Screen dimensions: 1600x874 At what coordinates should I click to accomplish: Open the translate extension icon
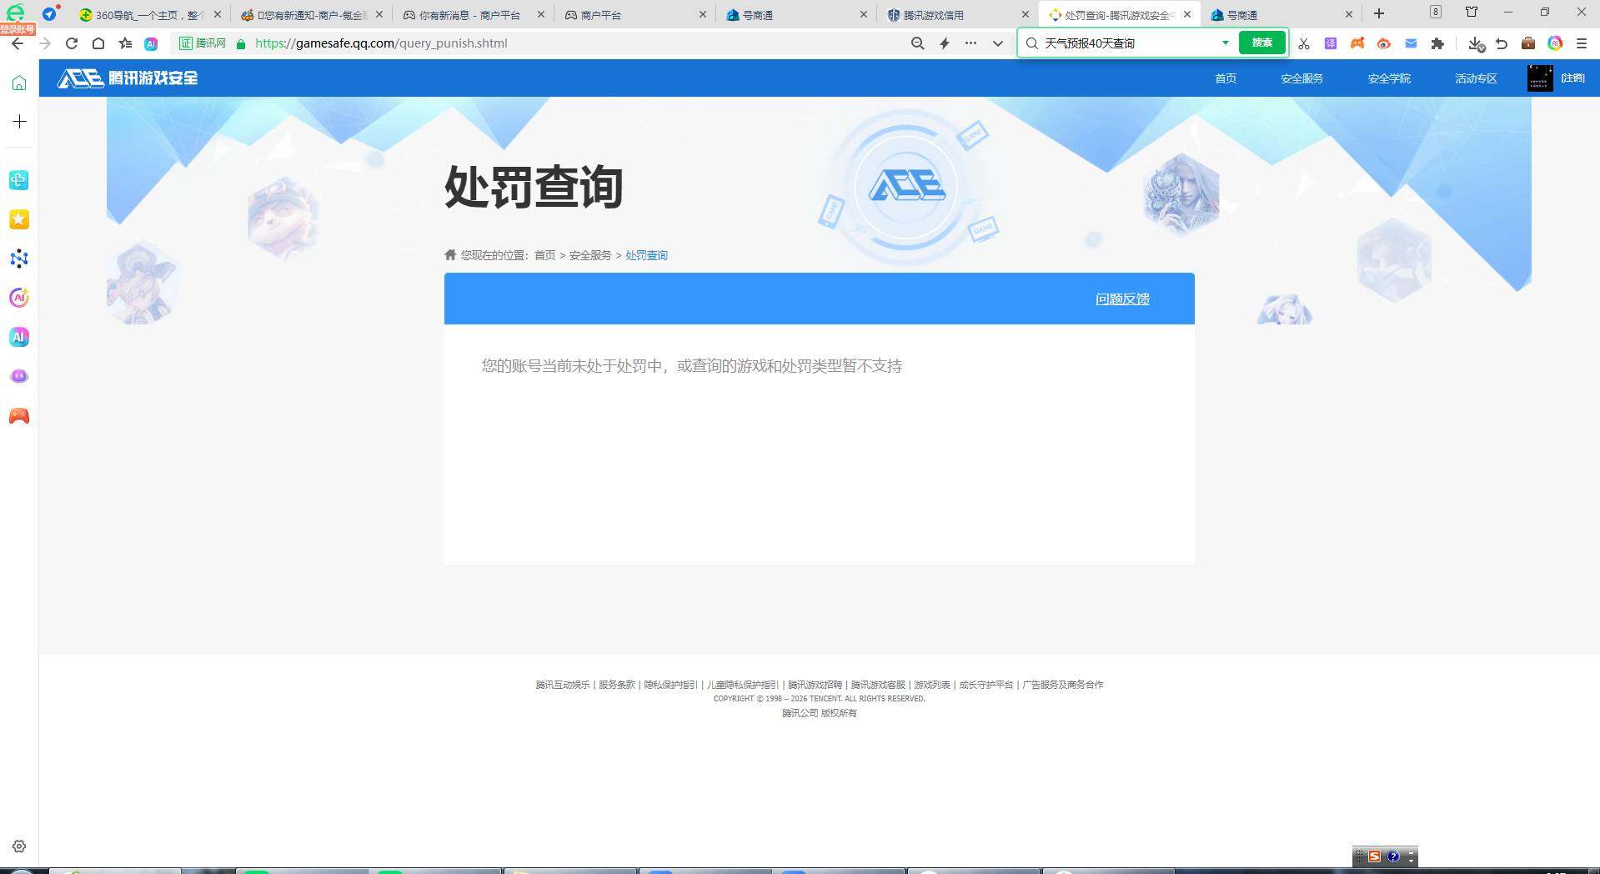click(x=1331, y=43)
